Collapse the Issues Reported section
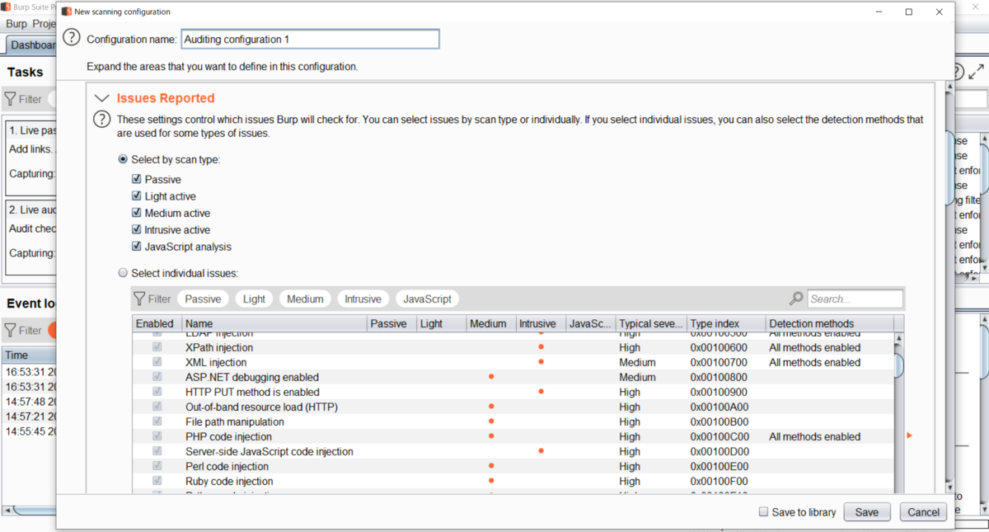This screenshot has width=989, height=532. tap(102, 98)
